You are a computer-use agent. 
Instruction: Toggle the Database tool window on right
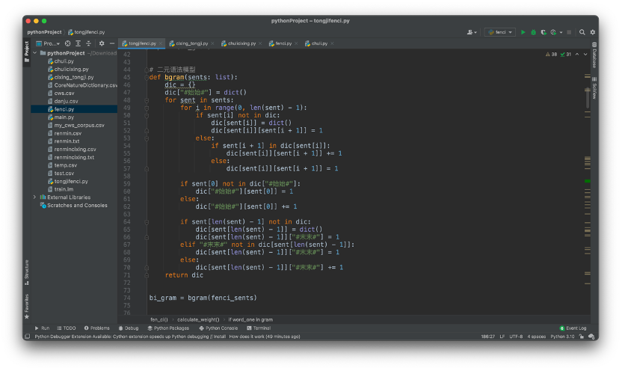[x=594, y=55]
